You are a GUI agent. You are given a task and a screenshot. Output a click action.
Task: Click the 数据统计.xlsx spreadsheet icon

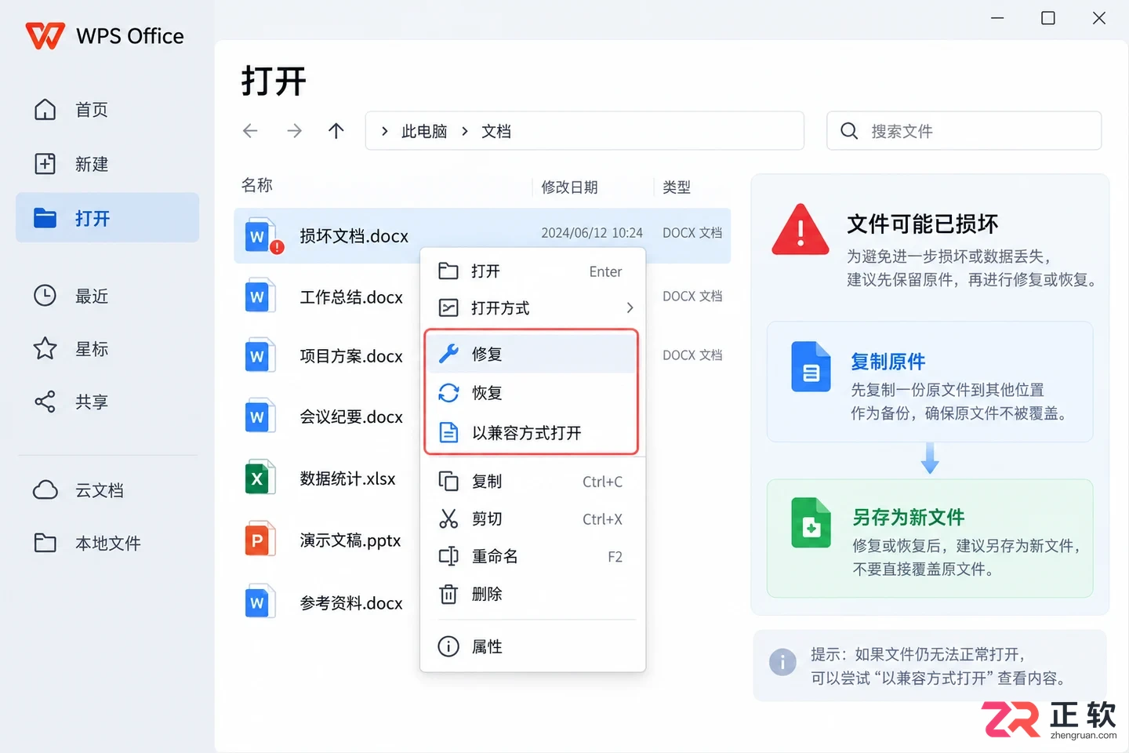click(260, 477)
